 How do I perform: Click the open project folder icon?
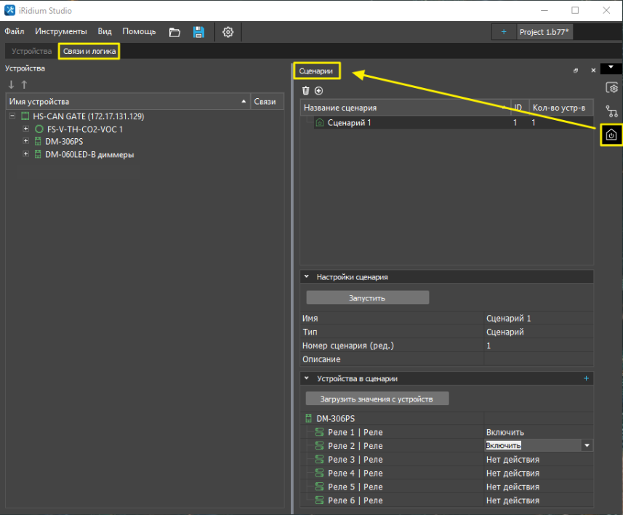[174, 32]
